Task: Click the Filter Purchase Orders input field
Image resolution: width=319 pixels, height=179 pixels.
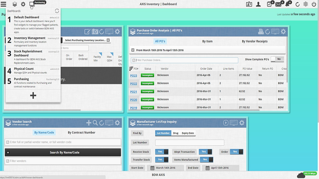Action: pos(185,60)
